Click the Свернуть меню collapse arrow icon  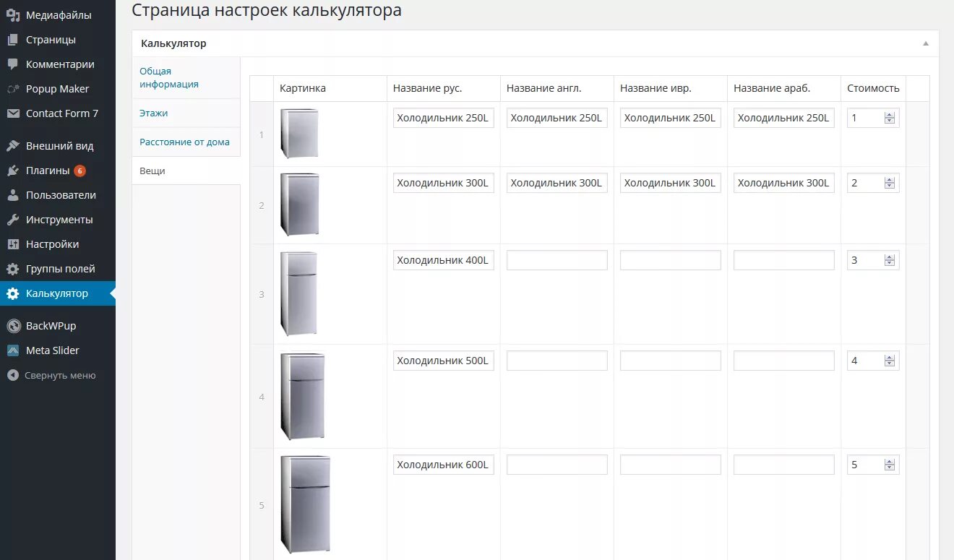click(x=13, y=375)
